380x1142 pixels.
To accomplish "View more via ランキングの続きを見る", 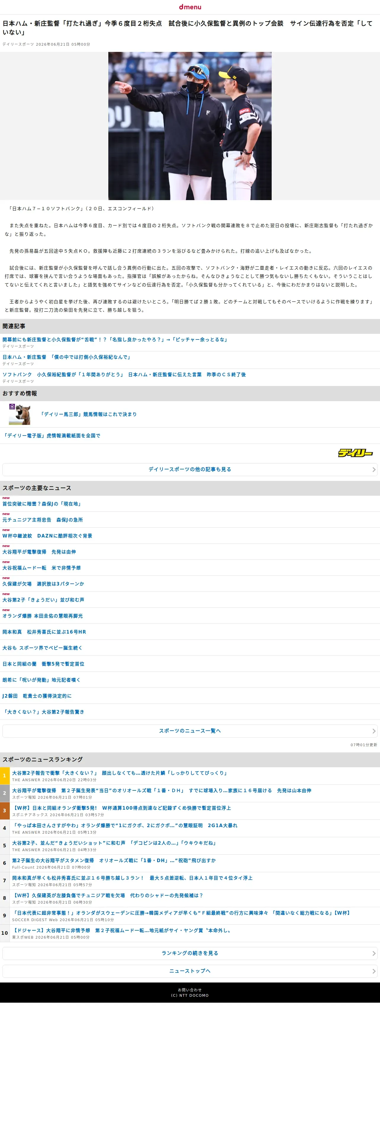I will [190, 953].
